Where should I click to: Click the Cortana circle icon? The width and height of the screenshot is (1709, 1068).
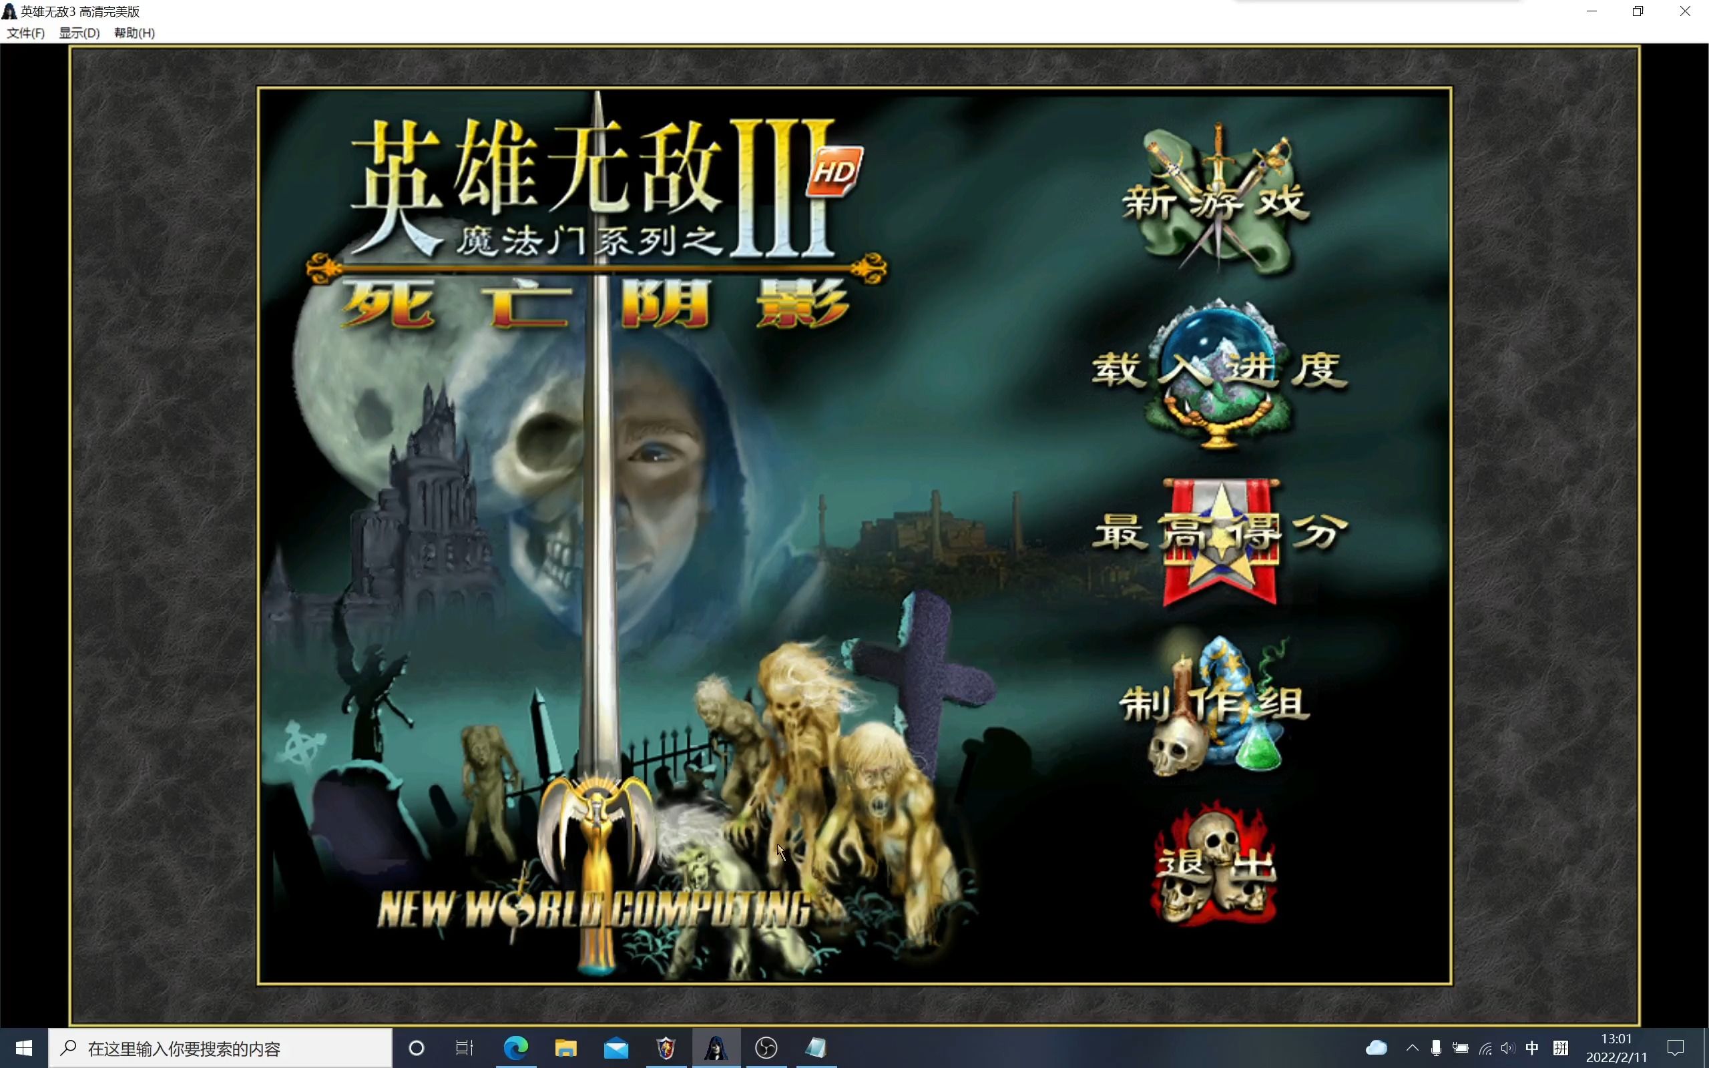tap(417, 1048)
